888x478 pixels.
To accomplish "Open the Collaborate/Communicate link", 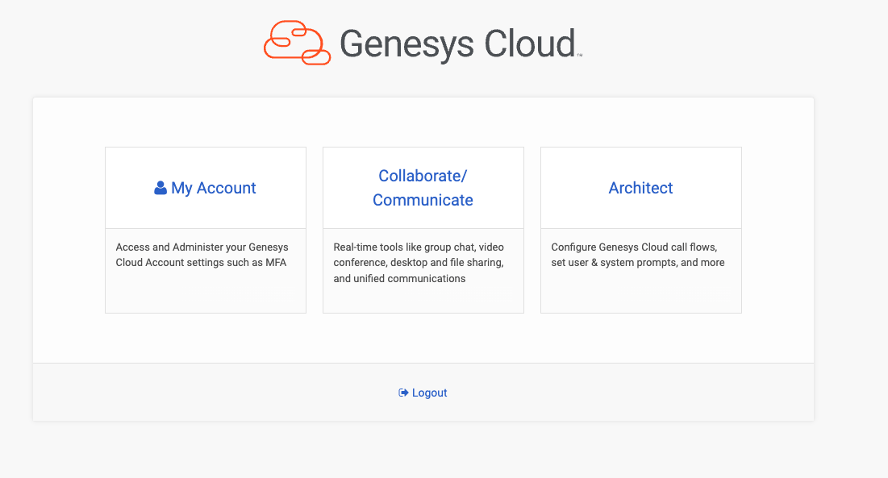I will (x=423, y=188).
